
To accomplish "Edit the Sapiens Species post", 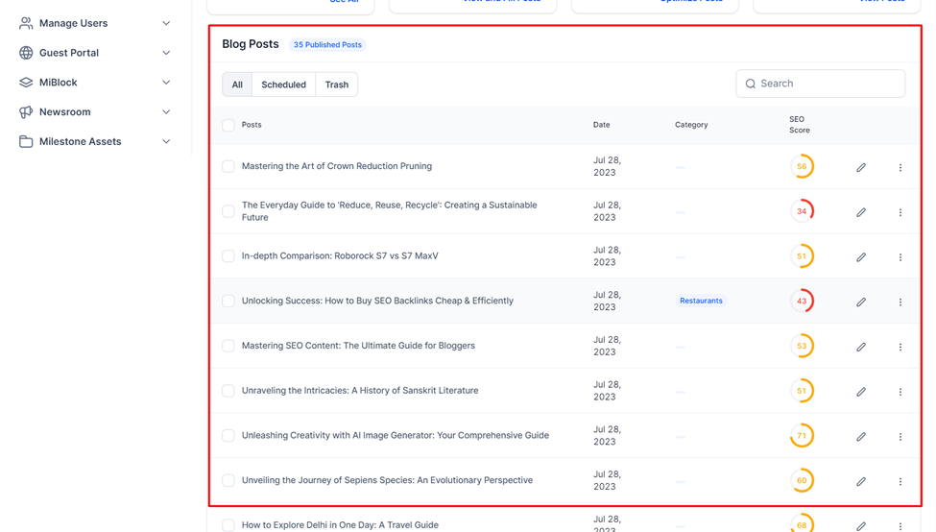I will pos(861,481).
